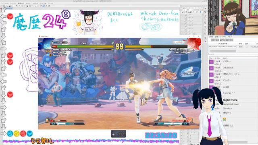
Task: Toggle visibility box of the fourth layer row
Action: [x=186, y=23]
